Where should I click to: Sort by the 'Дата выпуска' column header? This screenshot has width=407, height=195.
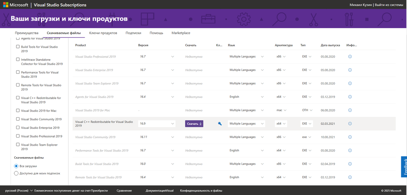tap(330, 45)
